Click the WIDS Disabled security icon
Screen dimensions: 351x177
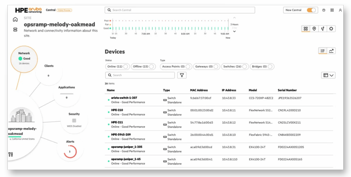click(74, 121)
